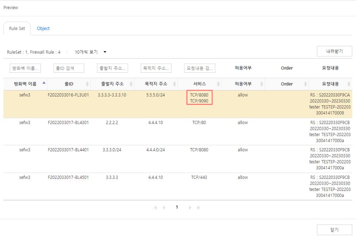
Task: Click the 방화벽 이름 column header
Action: (x=25, y=84)
